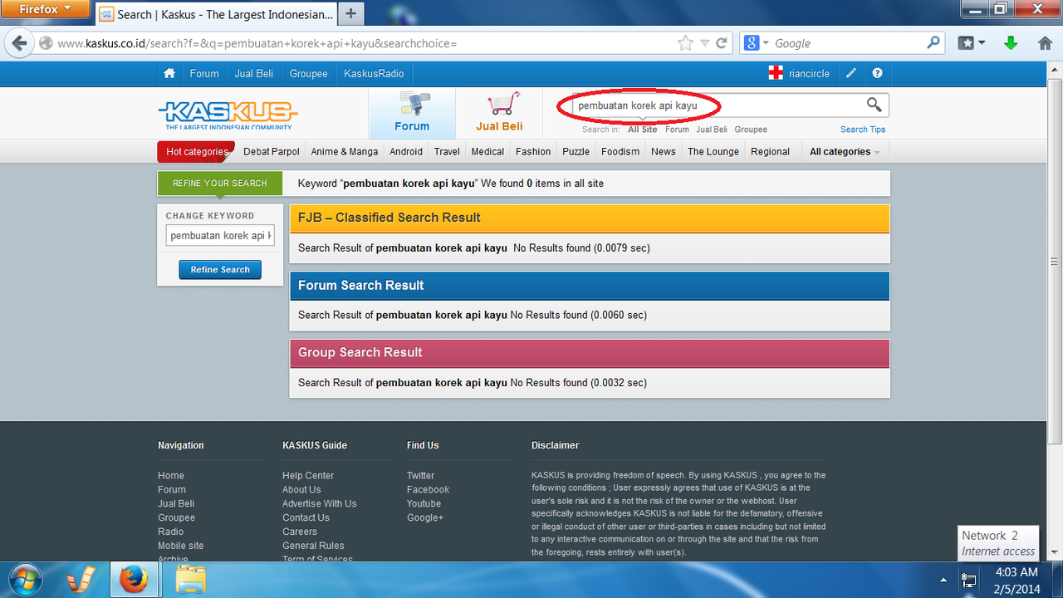Set search scope to Jual Beli

(712, 130)
